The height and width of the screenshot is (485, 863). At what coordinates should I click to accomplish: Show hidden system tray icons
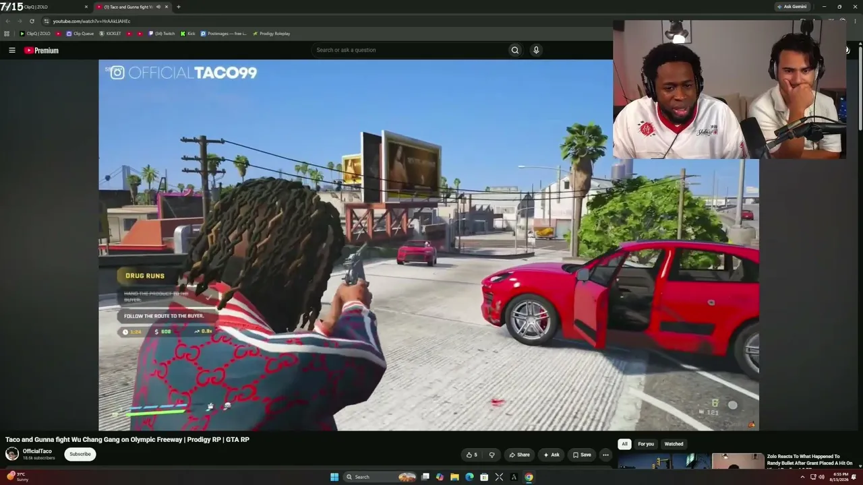point(802,477)
